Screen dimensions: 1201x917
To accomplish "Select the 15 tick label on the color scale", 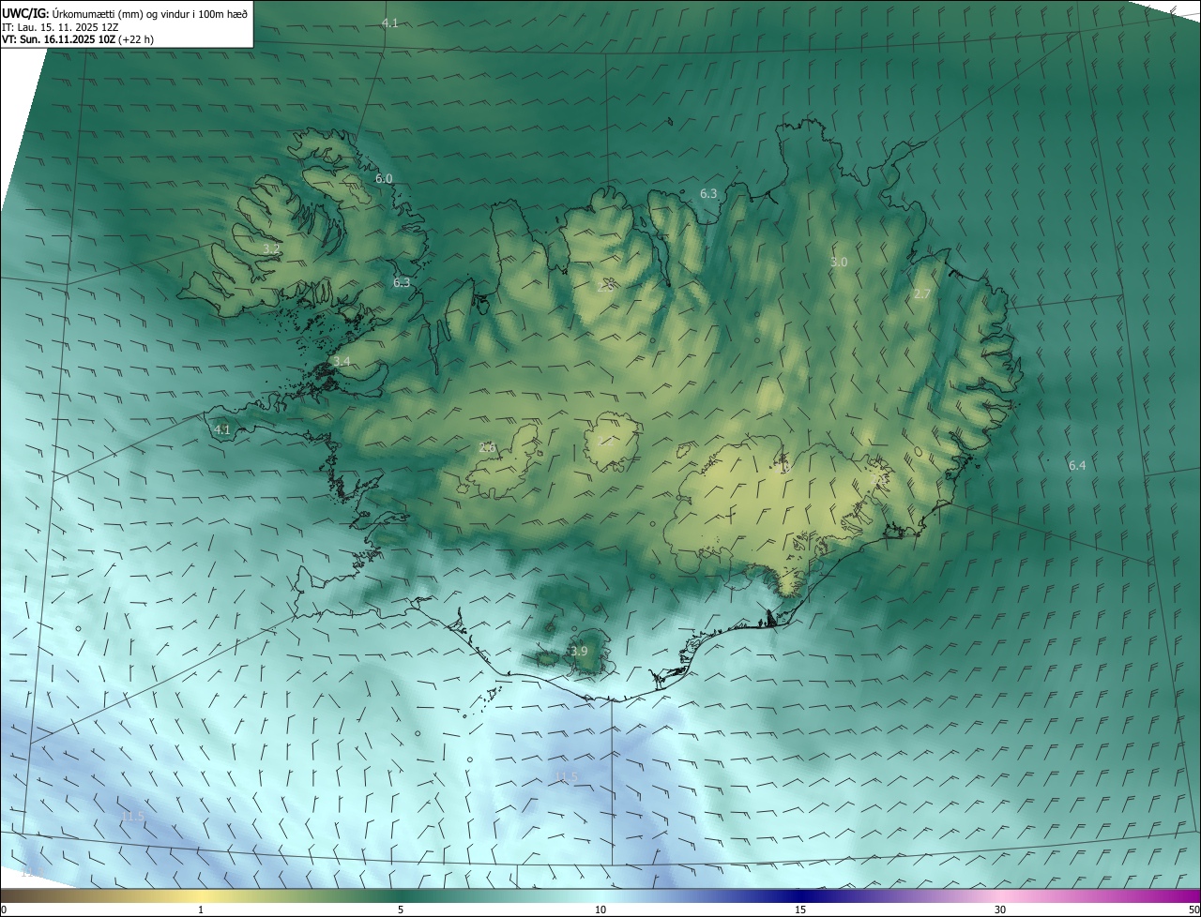I will click(800, 909).
